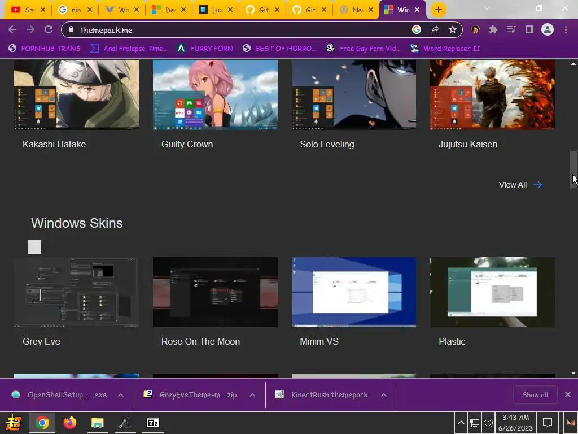578x434 pixels.
Task: Click the Windows Skins heading
Action: coord(77,223)
